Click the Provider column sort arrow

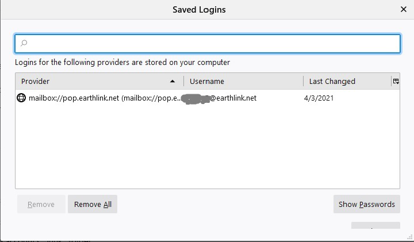172,82
